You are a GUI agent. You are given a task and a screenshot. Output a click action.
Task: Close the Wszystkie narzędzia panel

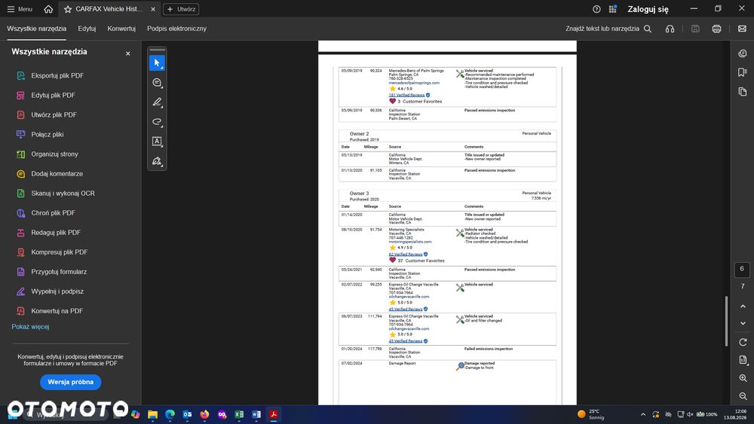point(128,53)
